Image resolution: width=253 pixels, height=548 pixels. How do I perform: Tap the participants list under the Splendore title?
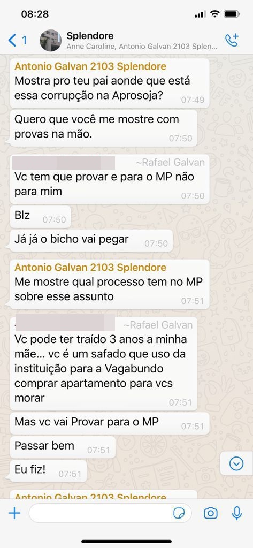point(142,47)
